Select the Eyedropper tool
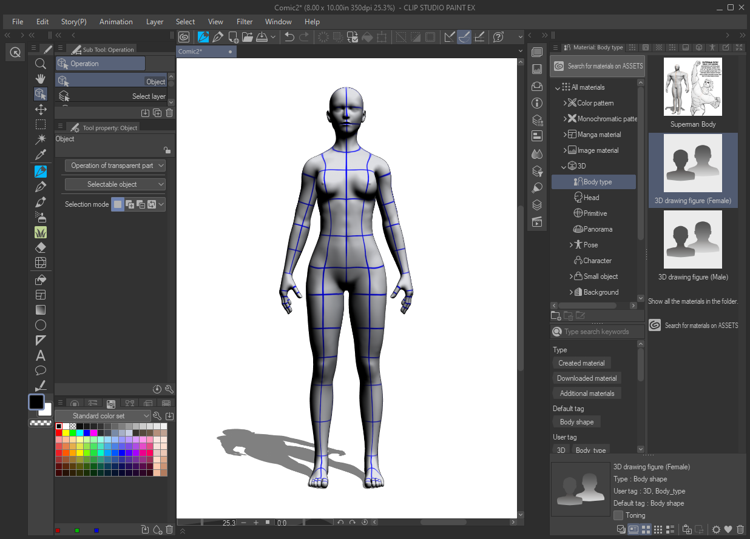 point(41,155)
